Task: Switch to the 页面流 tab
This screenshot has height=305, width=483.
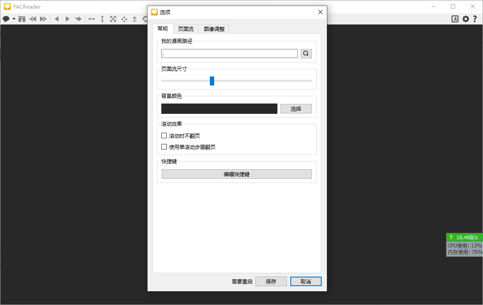Action: 185,29
